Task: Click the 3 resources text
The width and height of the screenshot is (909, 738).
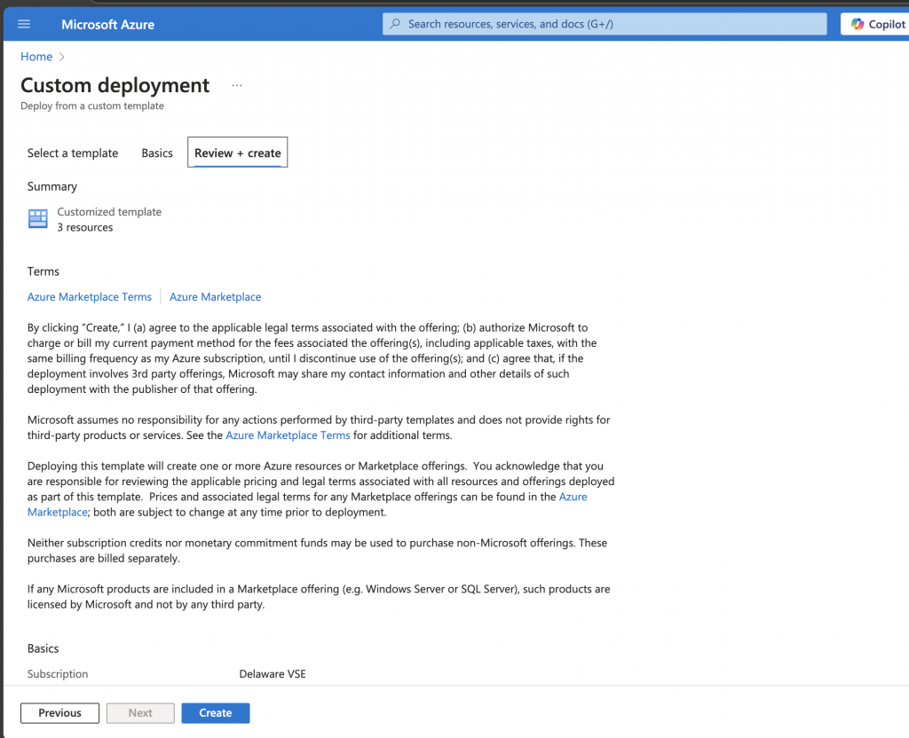Action: point(84,228)
